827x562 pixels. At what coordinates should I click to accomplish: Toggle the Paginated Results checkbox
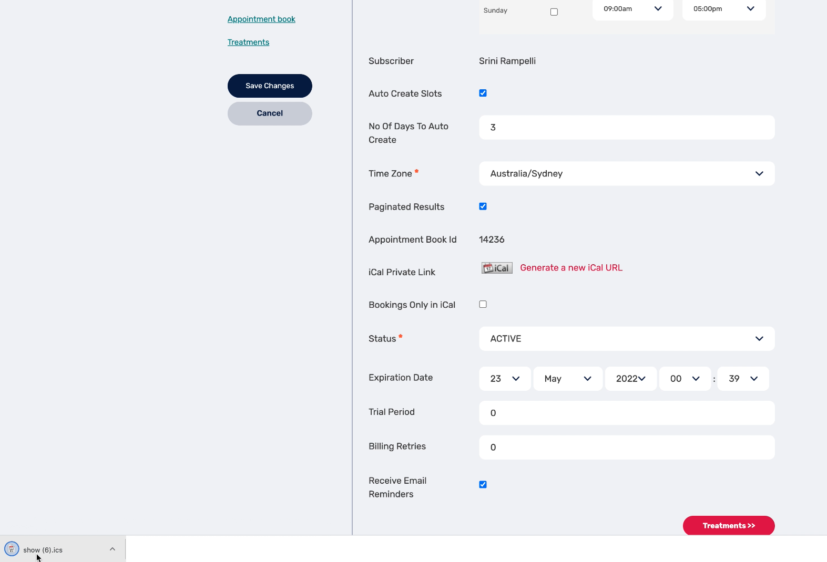click(x=483, y=206)
